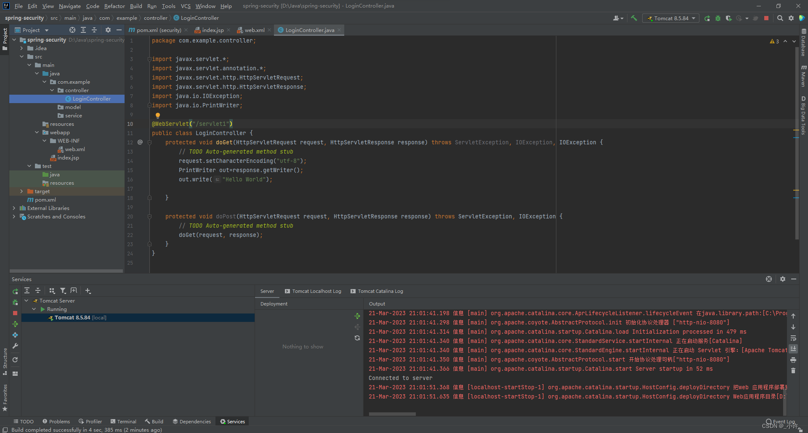
Task: Open Tomcat Localhost Log tab
Action: [313, 291]
